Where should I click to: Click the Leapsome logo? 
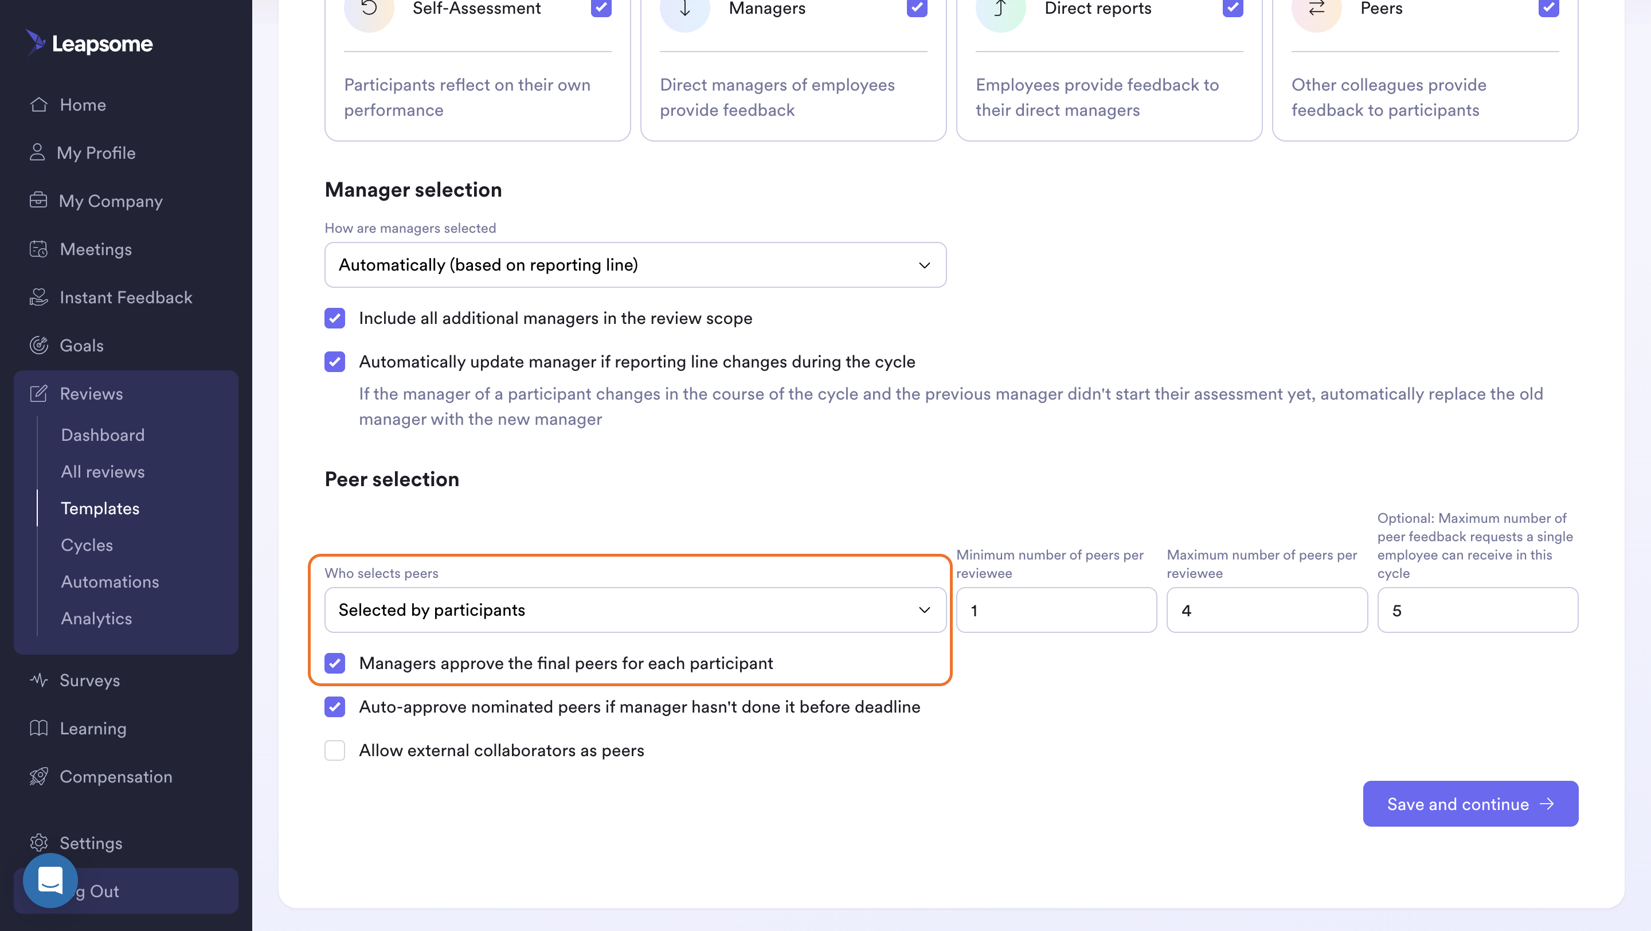click(89, 43)
